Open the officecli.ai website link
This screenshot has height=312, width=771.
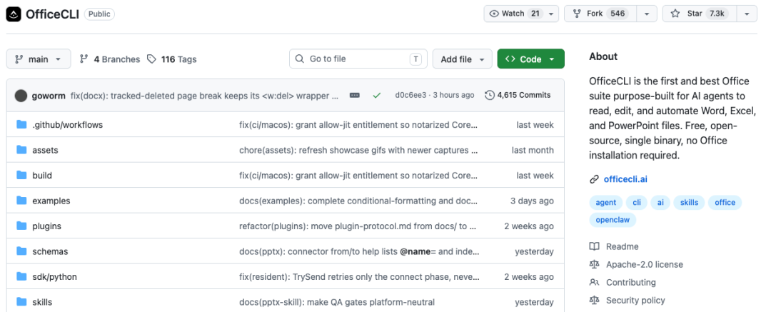click(625, 179)
